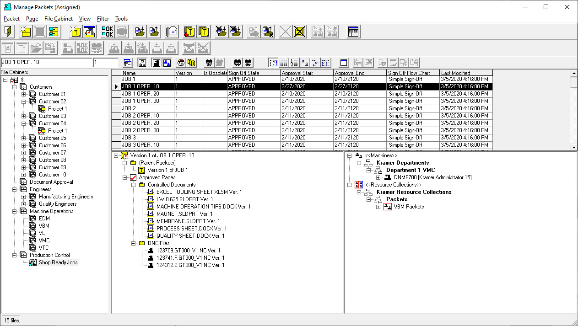Open the View menu
This screenshot has width=578, height=326.
coord(85,19)
